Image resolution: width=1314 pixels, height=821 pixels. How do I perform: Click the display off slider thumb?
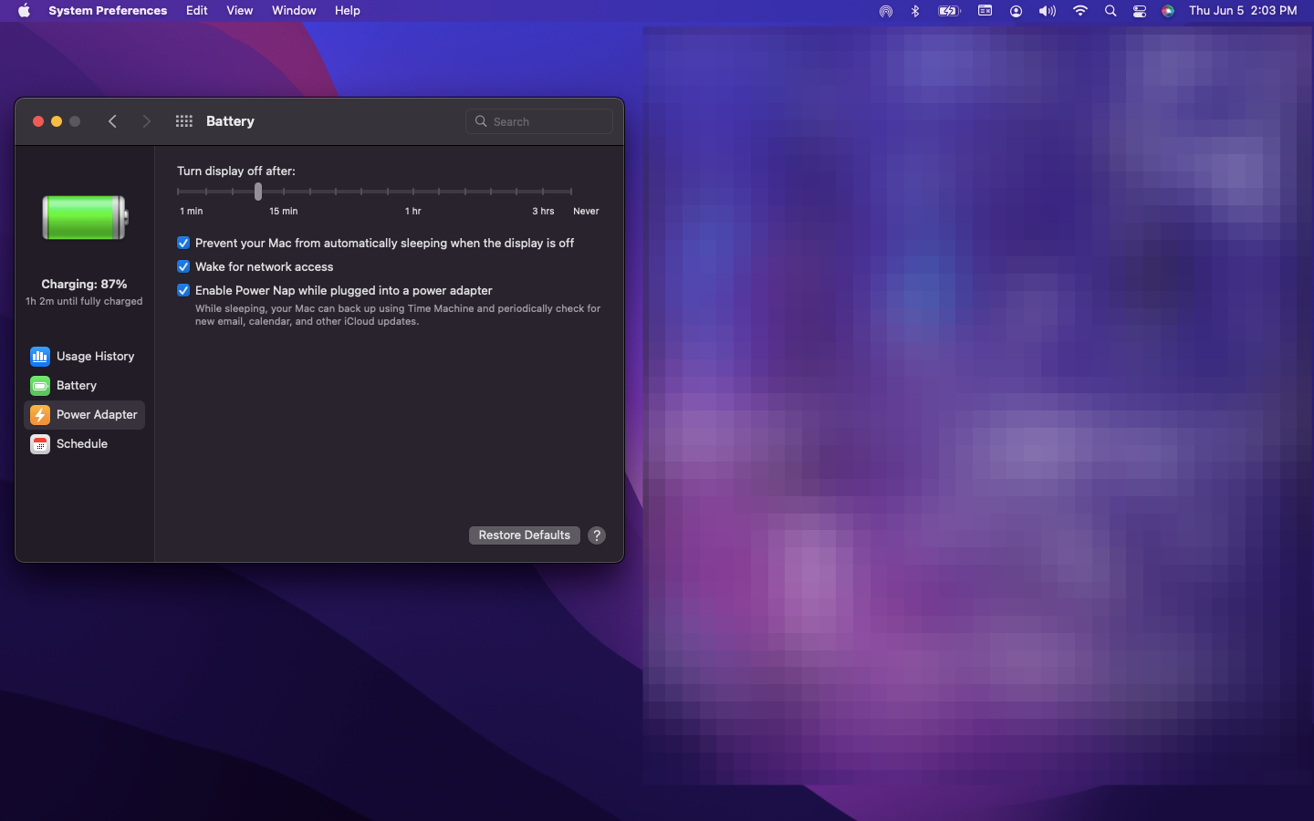[258, 192]
